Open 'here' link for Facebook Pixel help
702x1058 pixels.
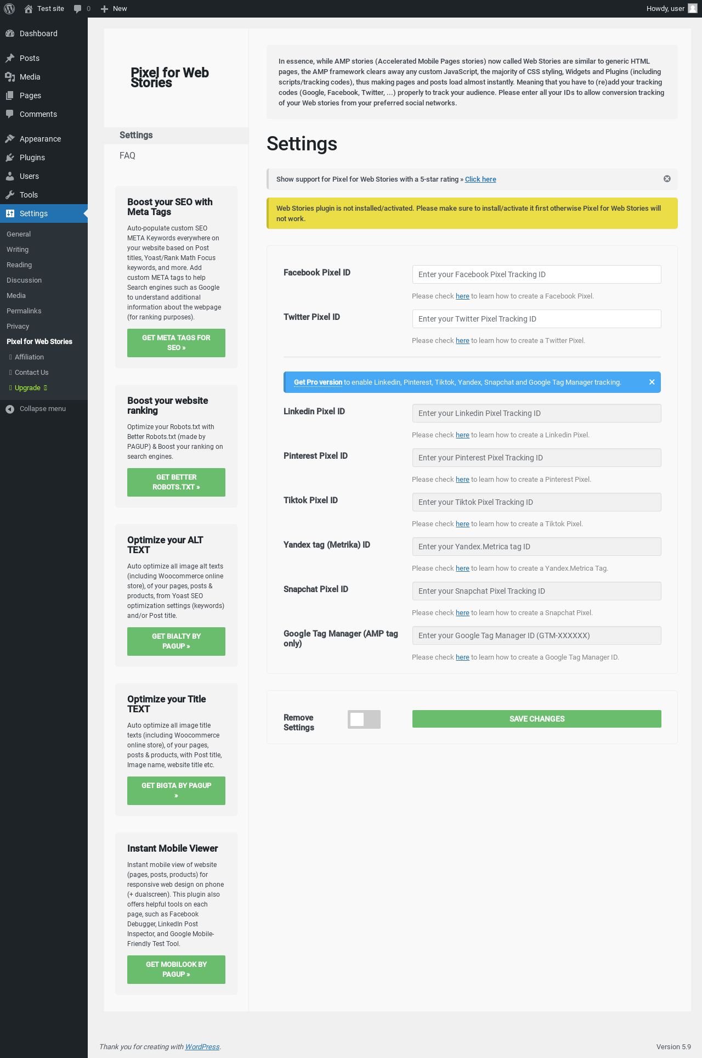click(462, 296)
